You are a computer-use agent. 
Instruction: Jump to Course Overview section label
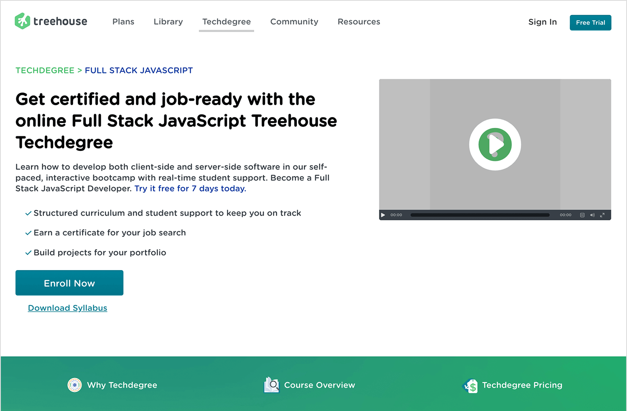tap(320, 385)
